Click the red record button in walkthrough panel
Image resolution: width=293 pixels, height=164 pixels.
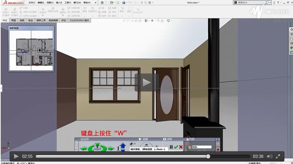(217, 149)
